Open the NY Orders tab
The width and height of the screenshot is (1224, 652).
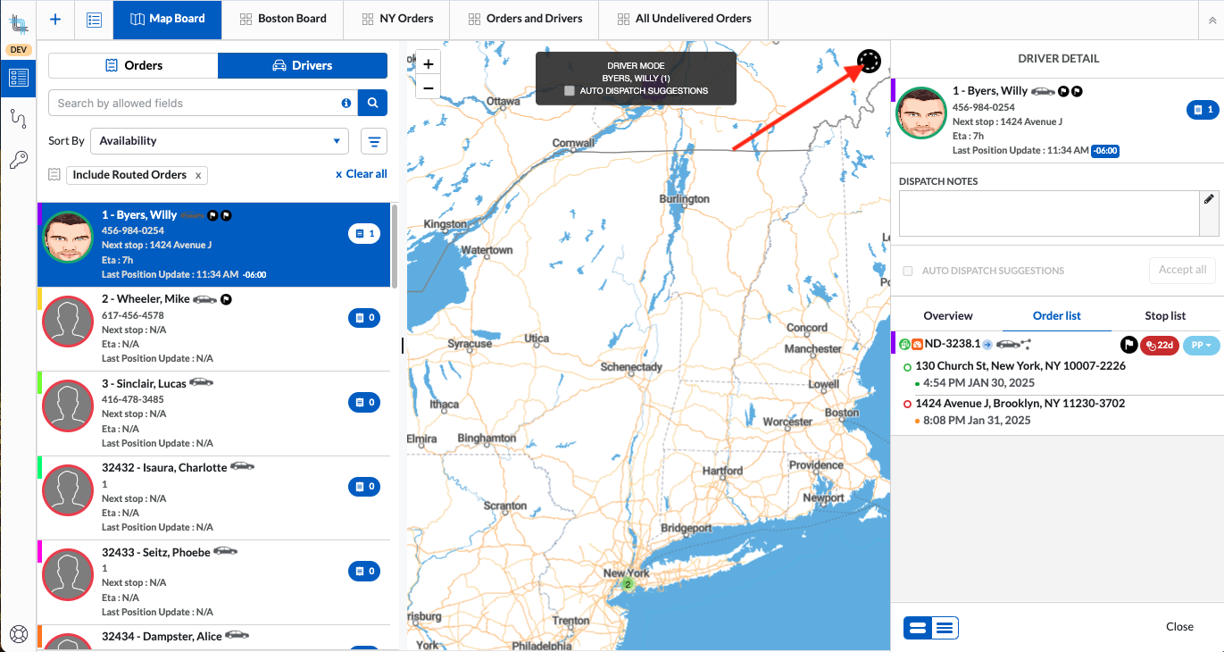point(396,19)
